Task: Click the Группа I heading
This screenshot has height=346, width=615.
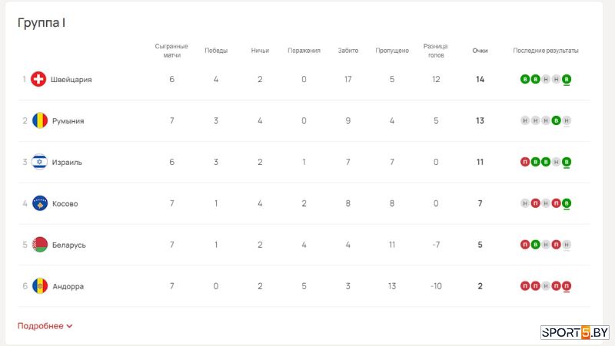Action: [x=42, y=23]
